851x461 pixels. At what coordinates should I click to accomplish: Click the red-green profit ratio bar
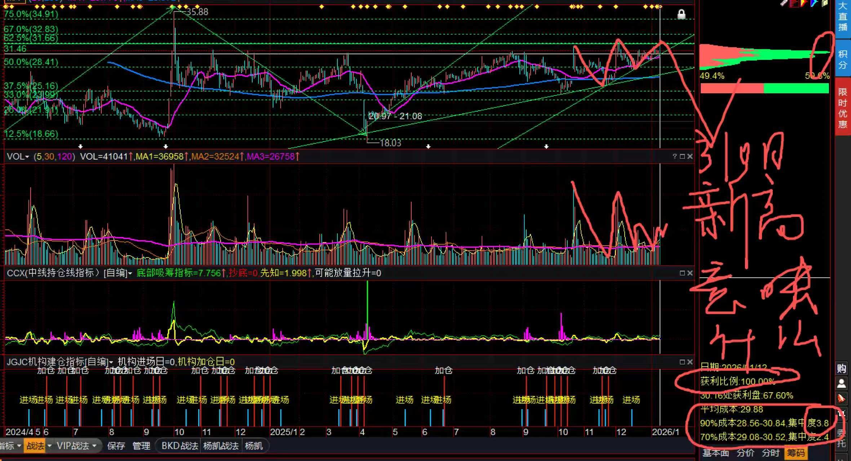pos(764,88)
